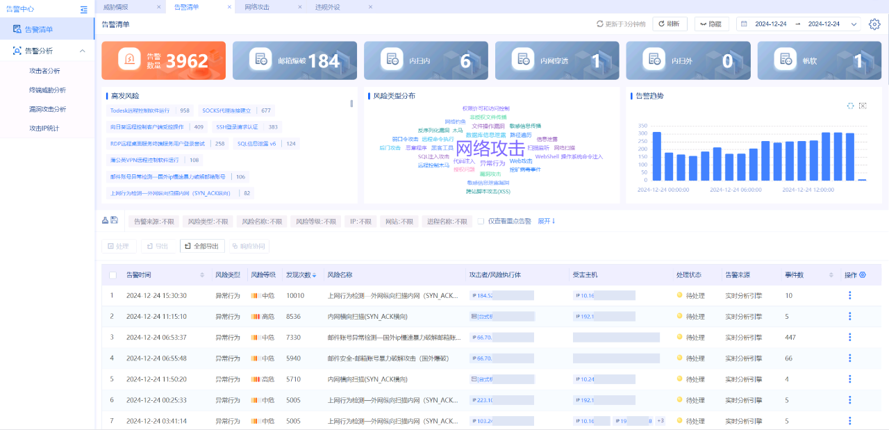Click the lock icon in the filter bar
889x430 pixels.
[x=105, y=221]
